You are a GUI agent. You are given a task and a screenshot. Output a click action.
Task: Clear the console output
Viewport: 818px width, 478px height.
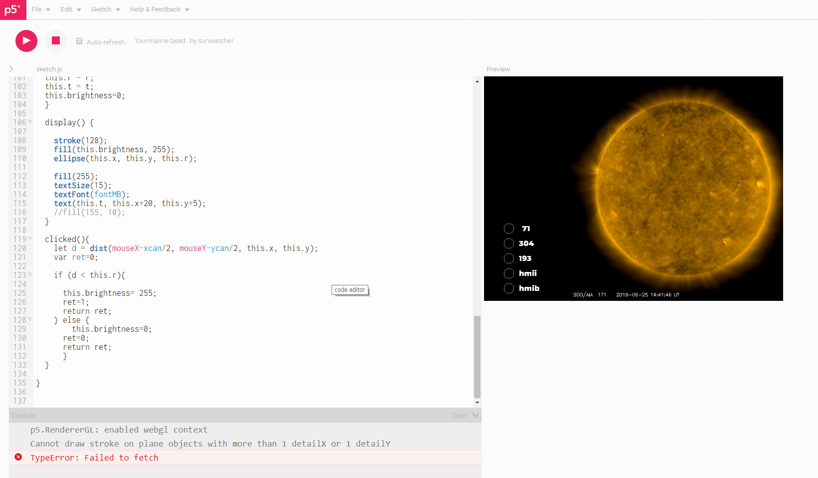click(459, 415)
